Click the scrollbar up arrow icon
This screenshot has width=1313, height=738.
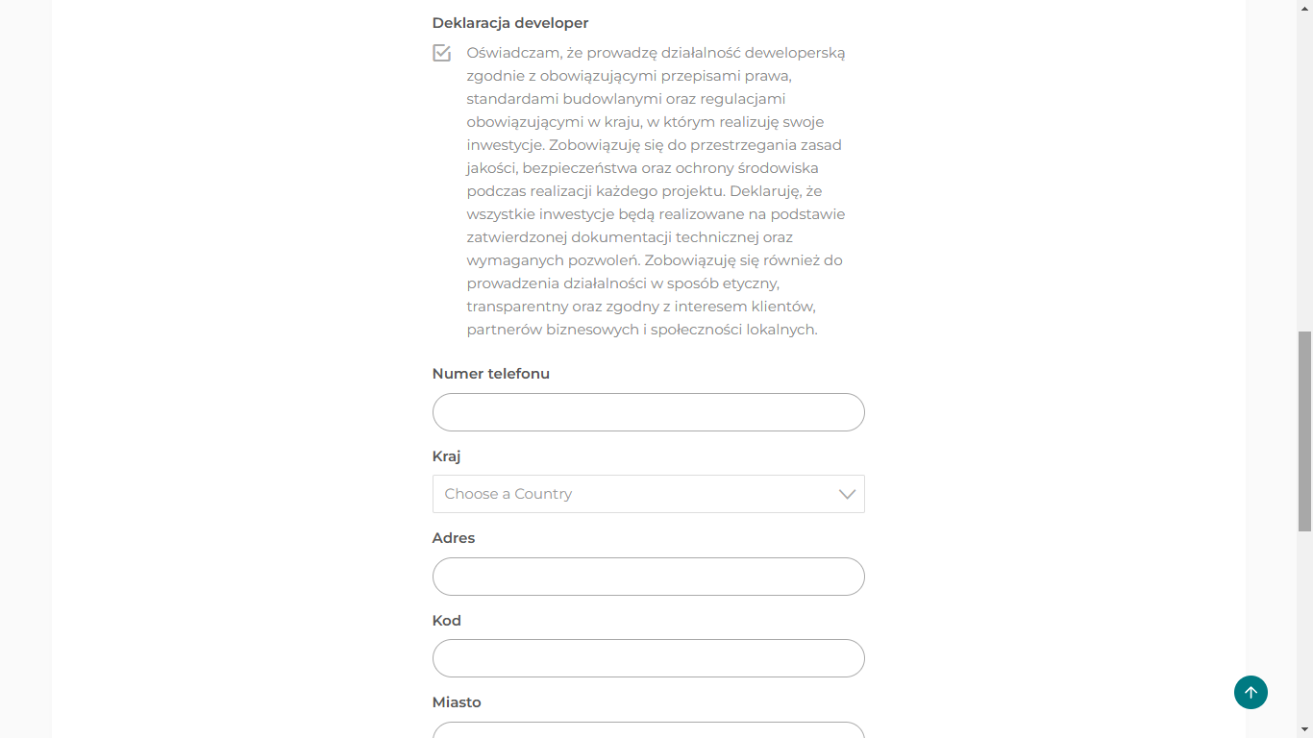(1304, 8)
